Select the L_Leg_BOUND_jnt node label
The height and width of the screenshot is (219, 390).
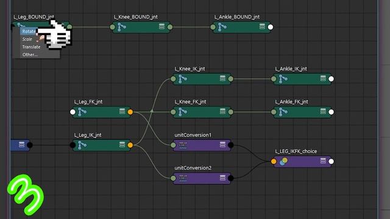(x=34, y=17)
